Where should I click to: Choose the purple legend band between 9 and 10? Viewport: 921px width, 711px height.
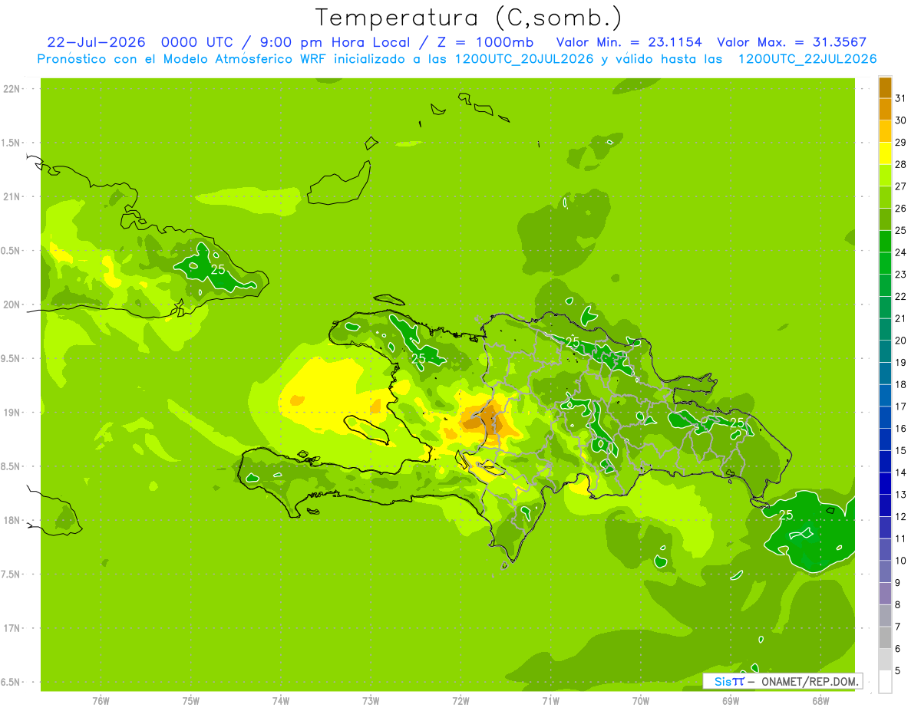click(x=885, y=571)
